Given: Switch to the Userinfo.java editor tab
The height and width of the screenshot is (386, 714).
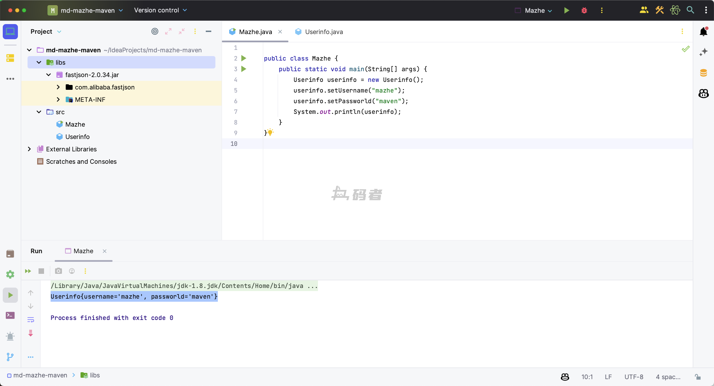Looking at the screenshot, I should (323, 32).
